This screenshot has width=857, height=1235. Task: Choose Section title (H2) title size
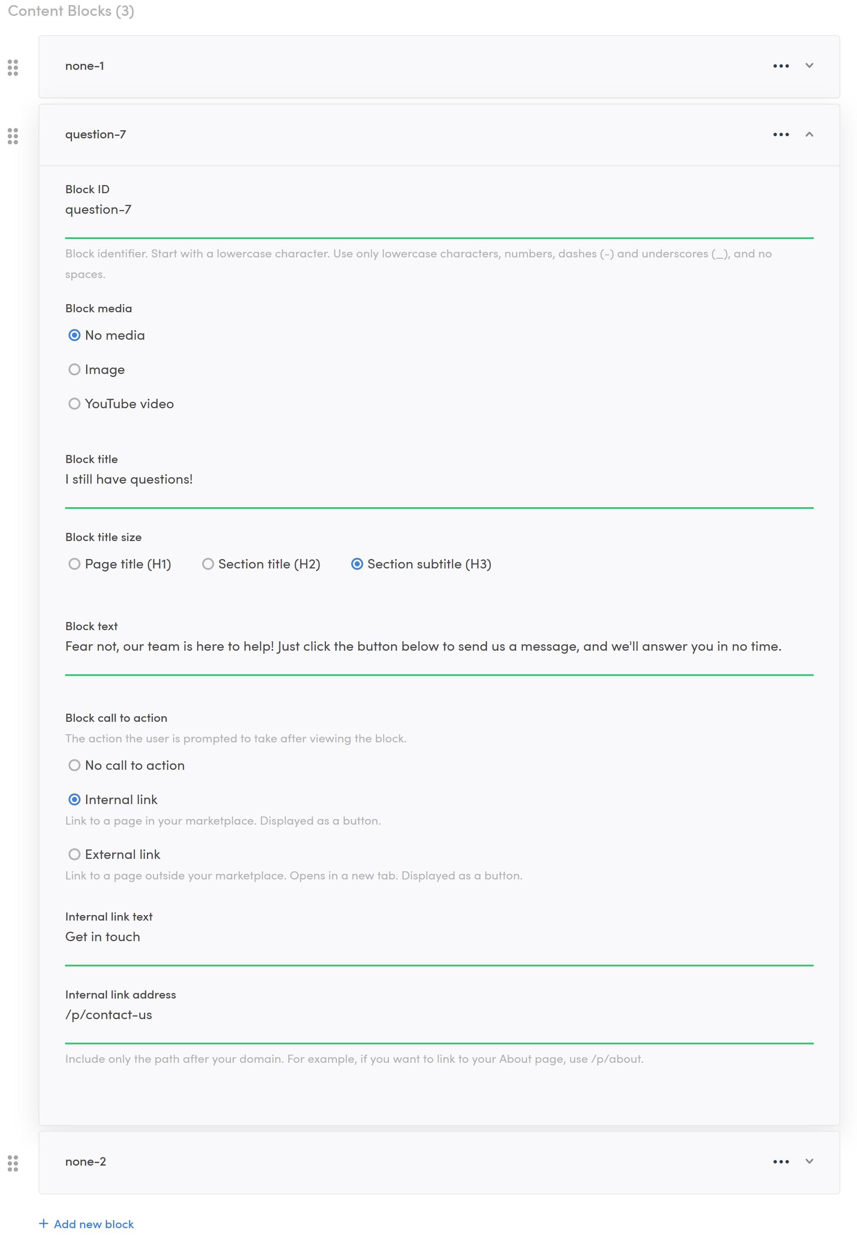point(208,564)
